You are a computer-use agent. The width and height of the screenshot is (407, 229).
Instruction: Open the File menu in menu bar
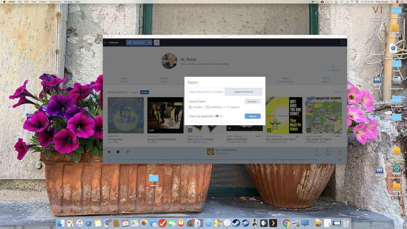[20, 2]
